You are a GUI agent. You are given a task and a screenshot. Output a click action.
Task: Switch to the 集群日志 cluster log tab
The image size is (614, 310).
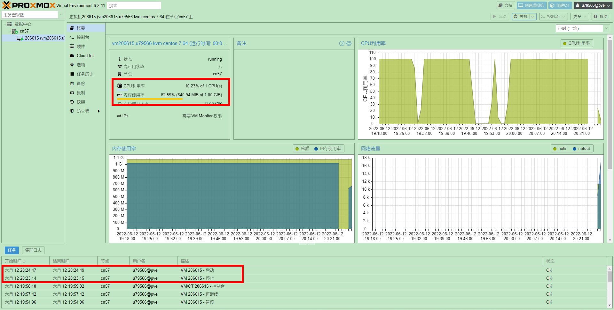pos(33,250)
